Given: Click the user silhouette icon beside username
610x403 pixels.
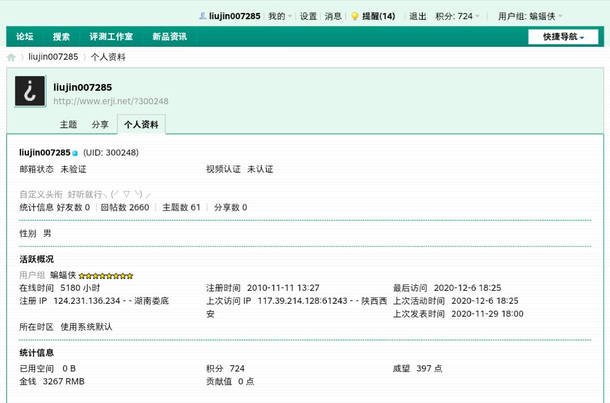Looking at the screenshot, I should coord(203,16).
